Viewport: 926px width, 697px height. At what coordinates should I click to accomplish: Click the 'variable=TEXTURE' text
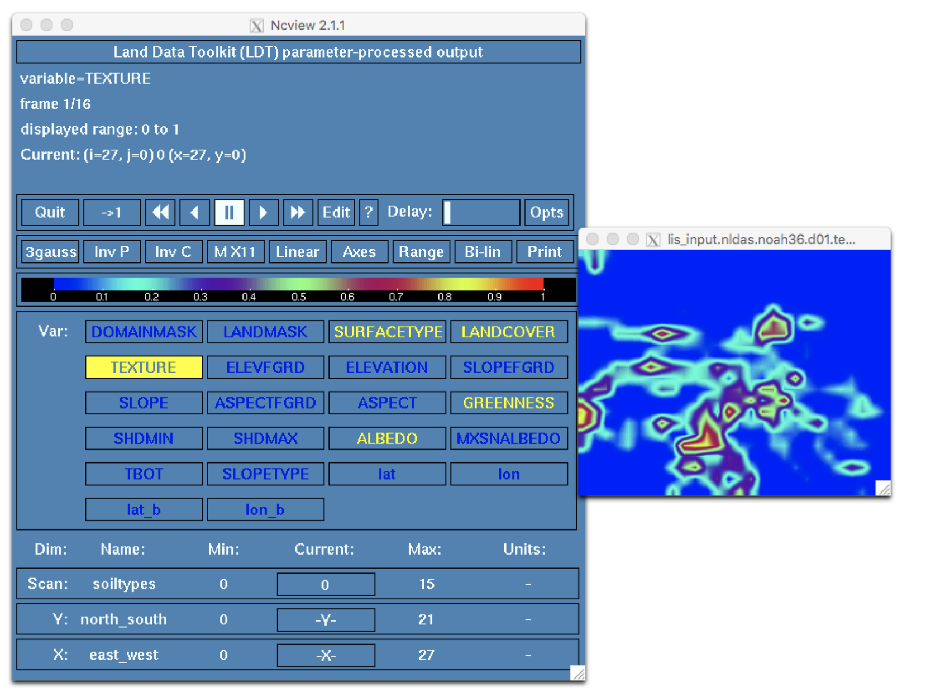[x=85, y=78]
